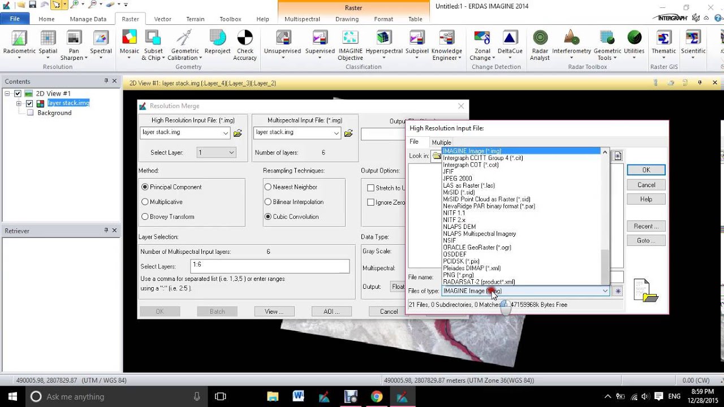Click the Help button in file dialog
The height and width of the screenshot is (407, 724).
tap(646, 199)
